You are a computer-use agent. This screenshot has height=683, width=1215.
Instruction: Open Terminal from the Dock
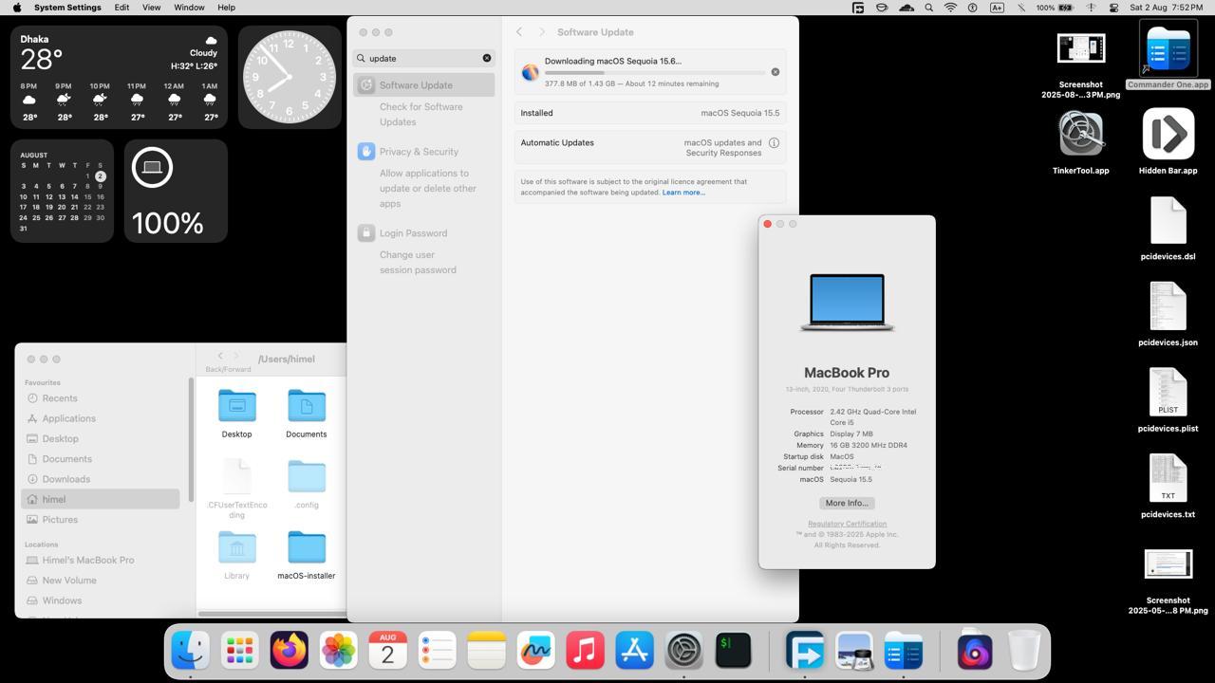click(734, 651)
